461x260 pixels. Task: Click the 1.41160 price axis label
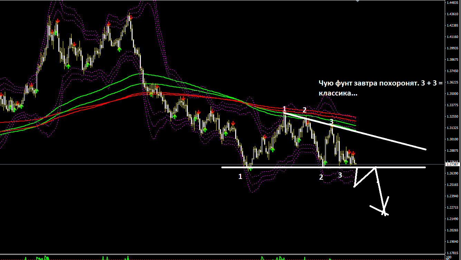453,37
